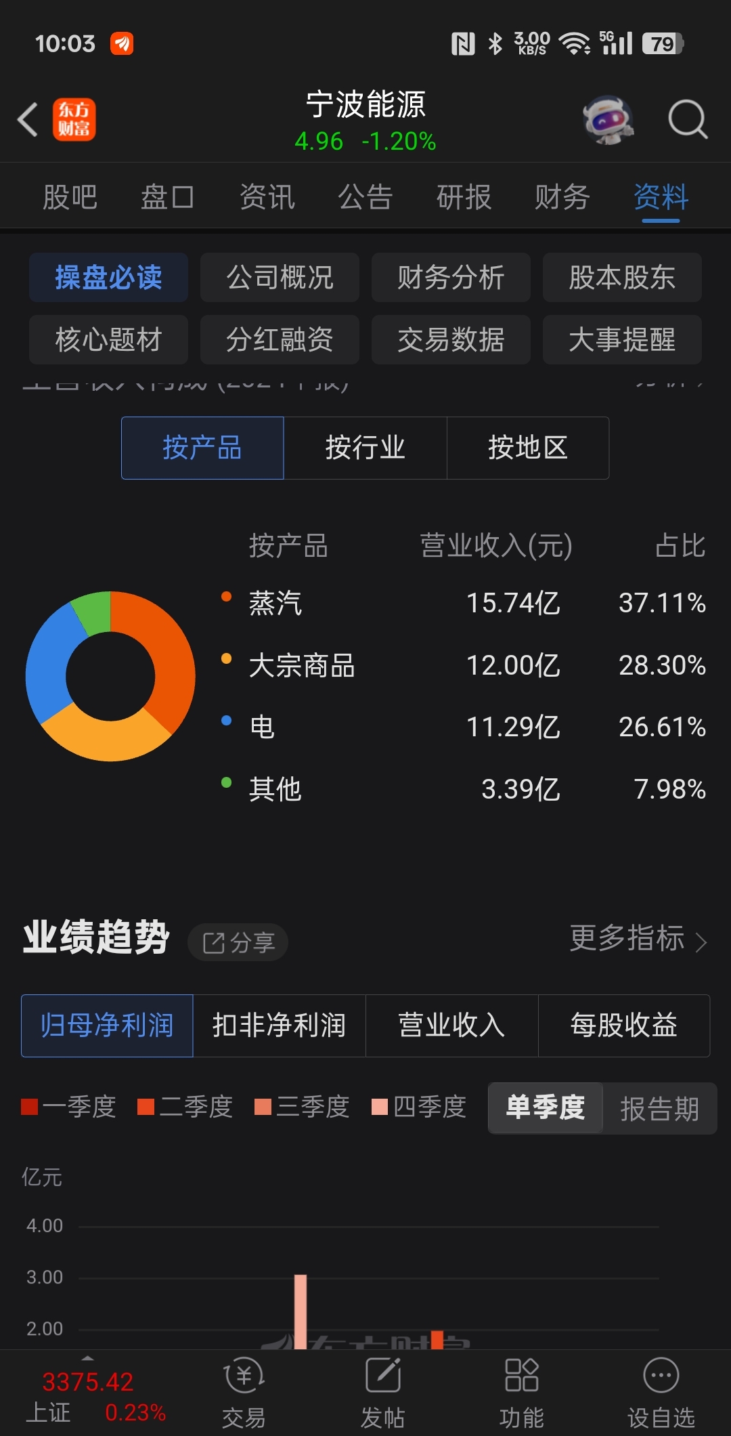
Task: Tap the 东方财富 logo icon
Action: 74,120
